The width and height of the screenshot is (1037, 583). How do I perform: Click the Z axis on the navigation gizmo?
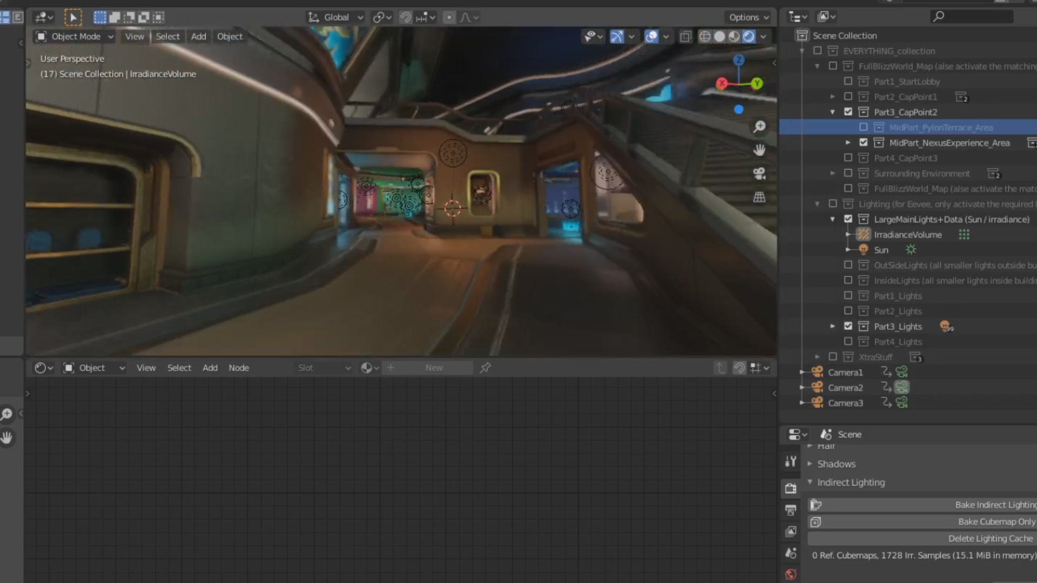[x=738, y=60]
